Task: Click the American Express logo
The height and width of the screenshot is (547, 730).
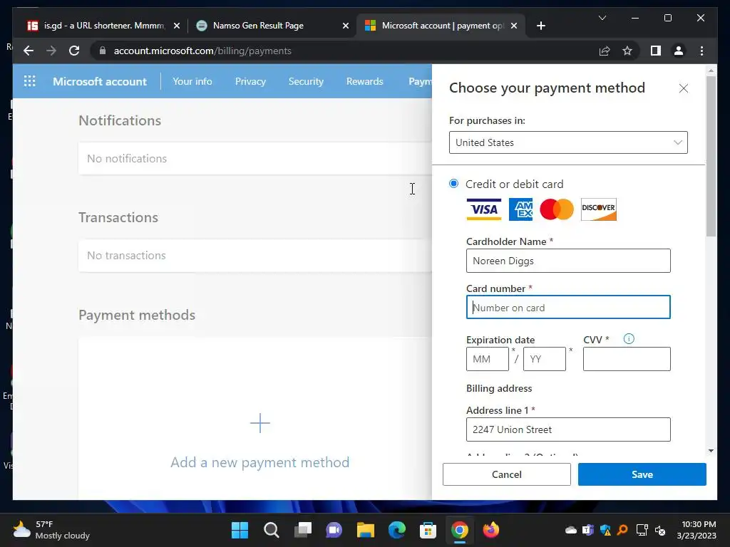Action: pos(520,209)
